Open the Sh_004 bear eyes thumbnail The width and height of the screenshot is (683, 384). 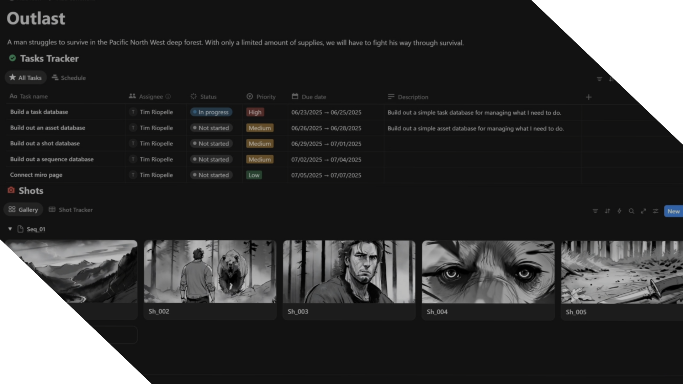click(488, 272)
